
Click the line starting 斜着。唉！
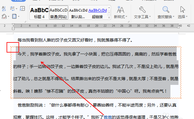[90, 91]
